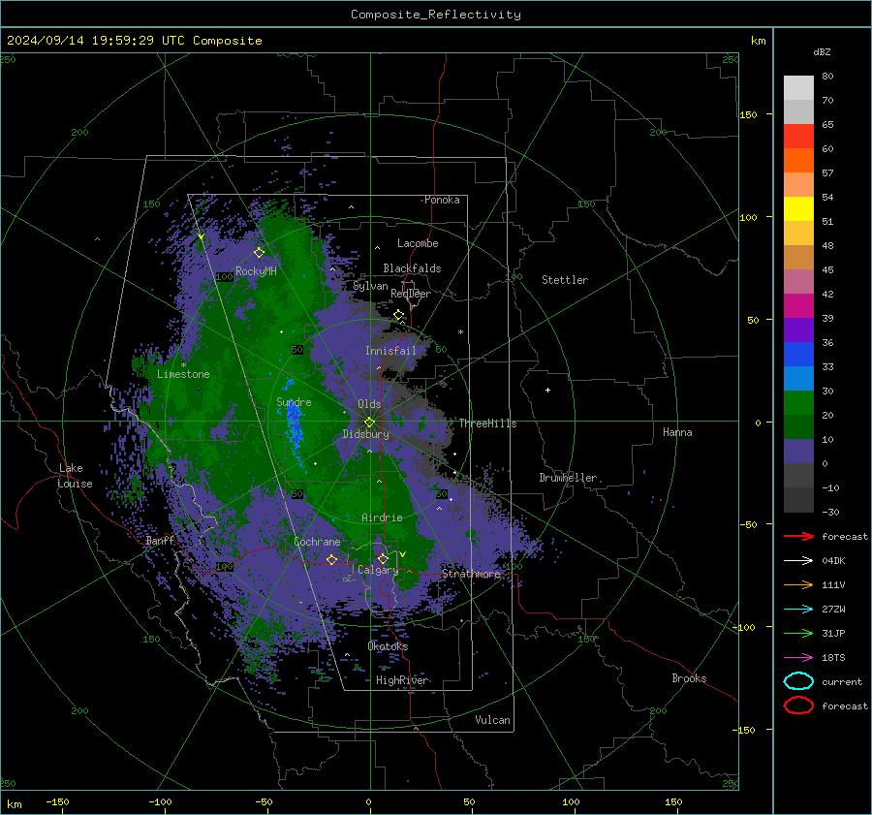The image size is (872, 815).
Task: Click the dBZ legend heading
Action: tap(822, 52)
